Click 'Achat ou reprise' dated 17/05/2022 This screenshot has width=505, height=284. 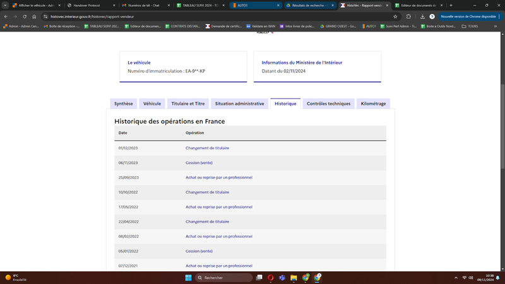(219, 207)
